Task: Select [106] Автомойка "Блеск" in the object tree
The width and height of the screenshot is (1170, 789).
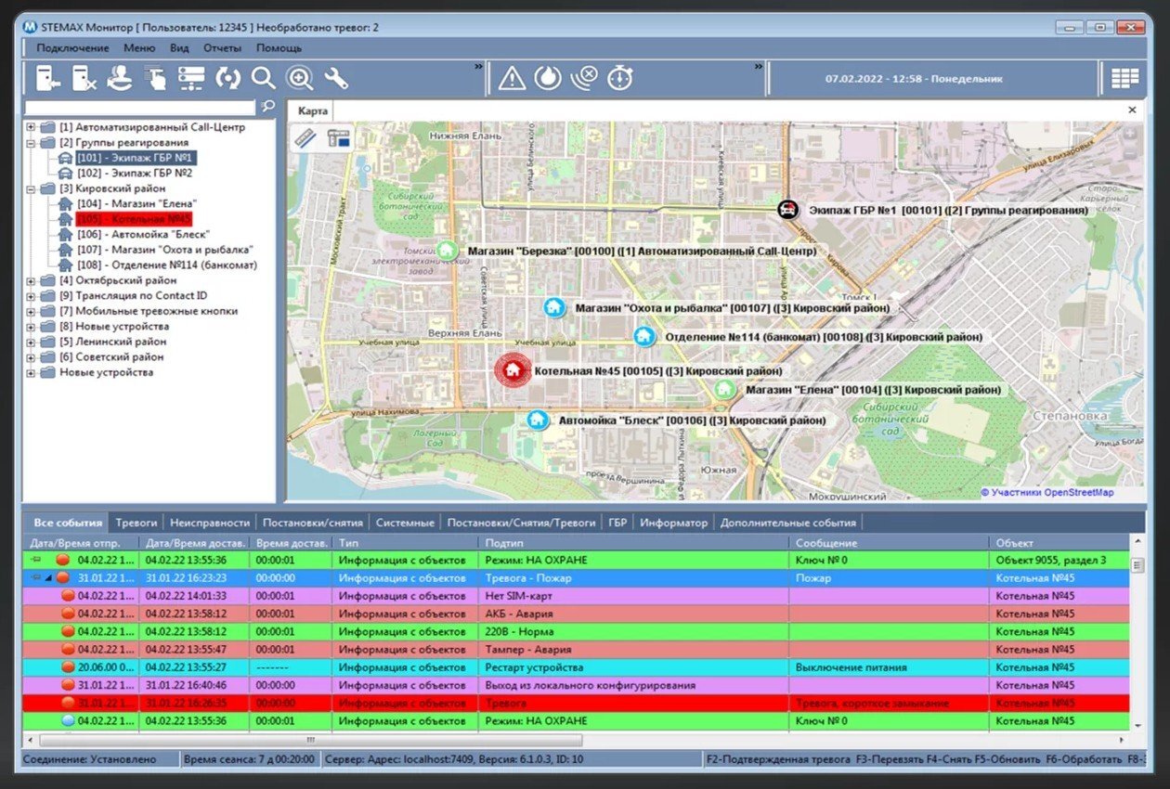Action: (x=143, y=235)
